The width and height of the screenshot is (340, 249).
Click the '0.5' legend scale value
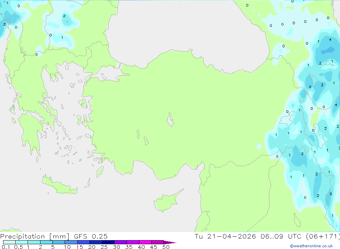(x=18, y=247)
